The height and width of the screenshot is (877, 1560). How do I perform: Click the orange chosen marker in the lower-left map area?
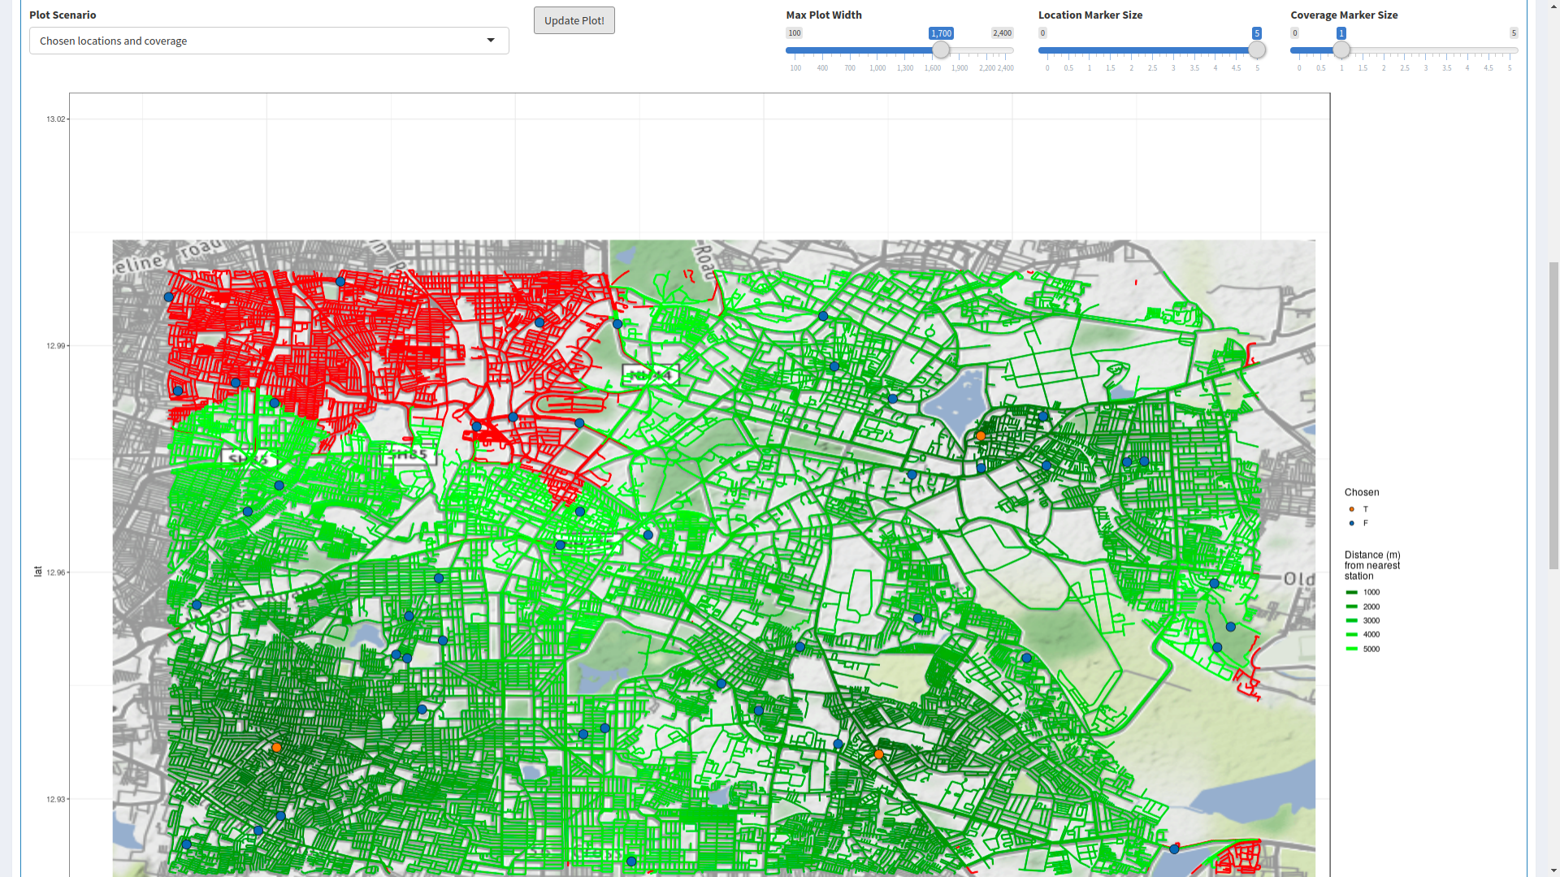click(276, 748)
